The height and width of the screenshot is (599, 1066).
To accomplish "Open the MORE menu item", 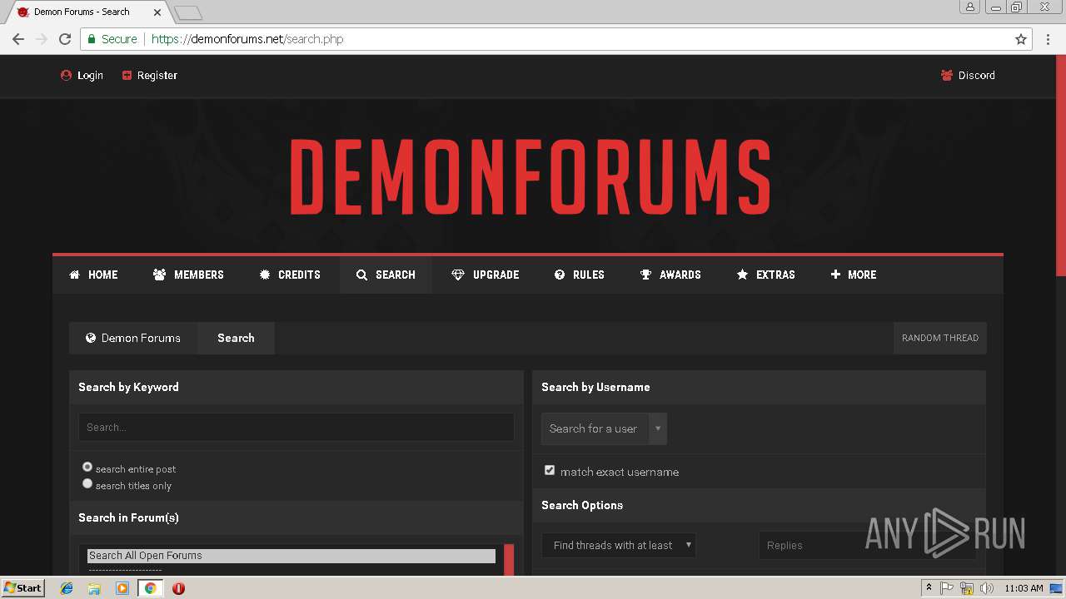I will pyautogui.click(x=853, y=275).
